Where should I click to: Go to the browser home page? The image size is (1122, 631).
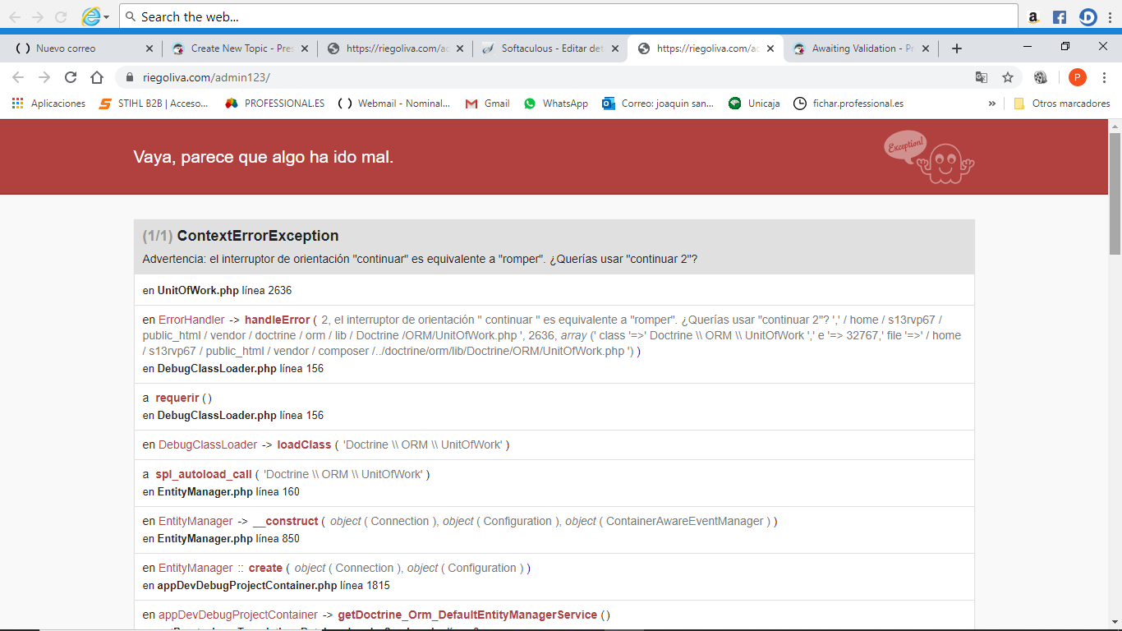(97, 77)
